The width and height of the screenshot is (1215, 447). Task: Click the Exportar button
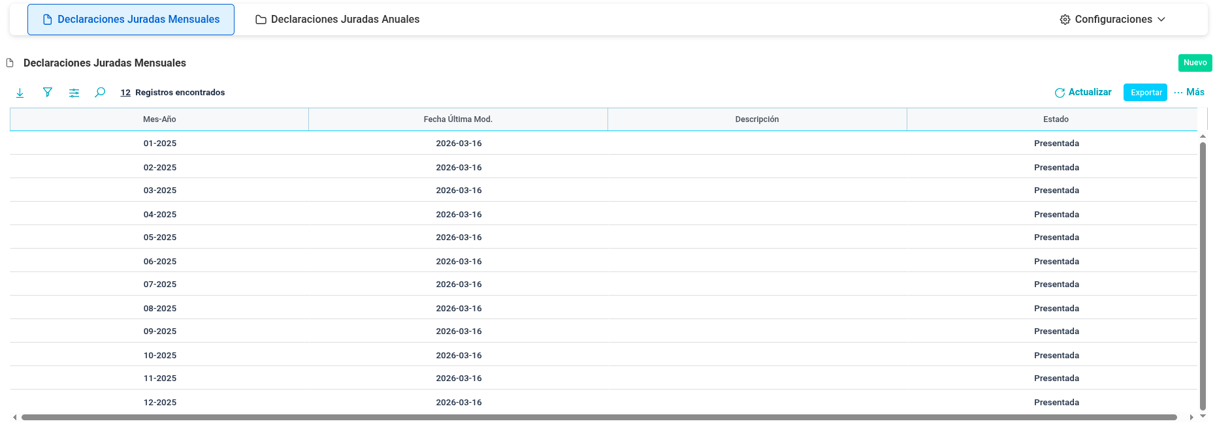[1145, 93]
